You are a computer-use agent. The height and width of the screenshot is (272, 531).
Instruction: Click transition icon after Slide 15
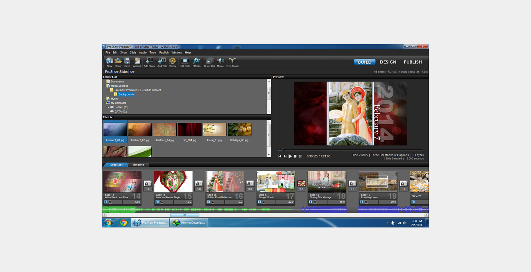point(199,183)
